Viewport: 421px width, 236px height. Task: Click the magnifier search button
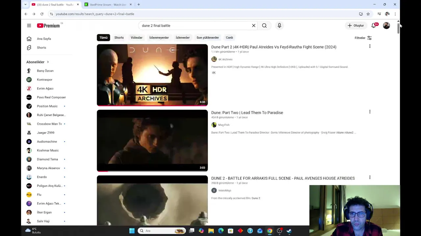(x=264, y=26)
